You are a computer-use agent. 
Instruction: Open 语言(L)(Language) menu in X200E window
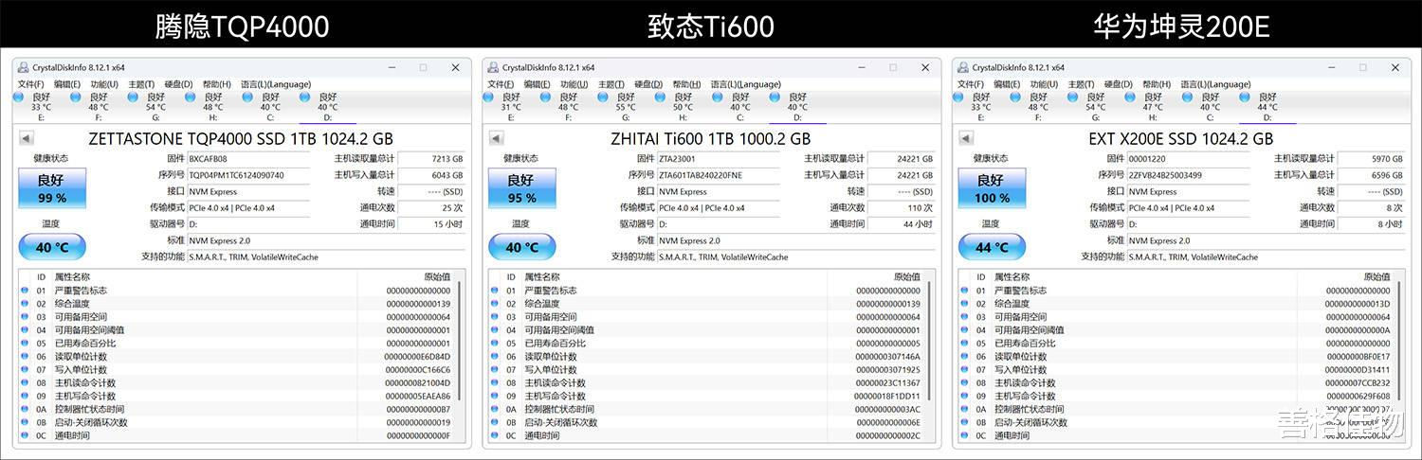[x=1216, y=84]
